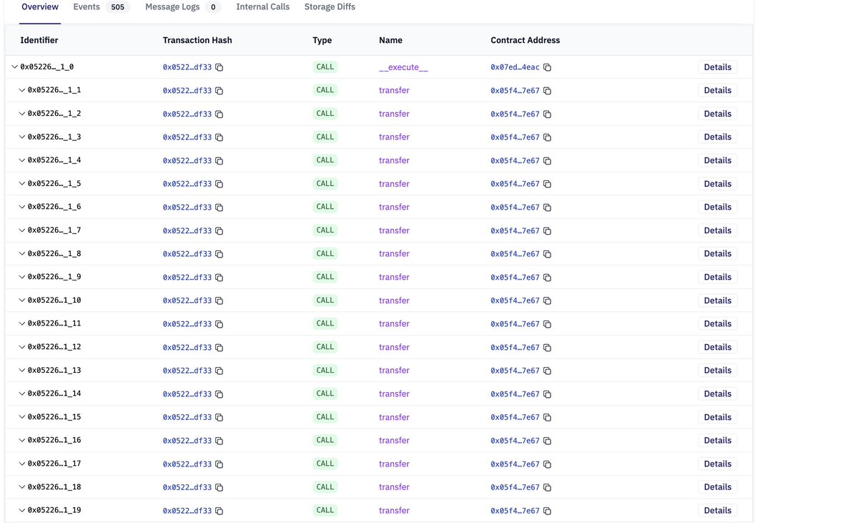Copy contract address in row 0x05226…_1_1
This screenshot has width=858, height=523.
point(547,91)
